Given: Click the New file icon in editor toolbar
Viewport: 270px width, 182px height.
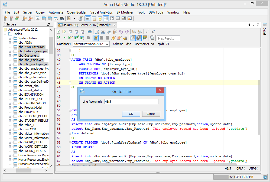Looking at the screenshot, I should pos(58,32).
